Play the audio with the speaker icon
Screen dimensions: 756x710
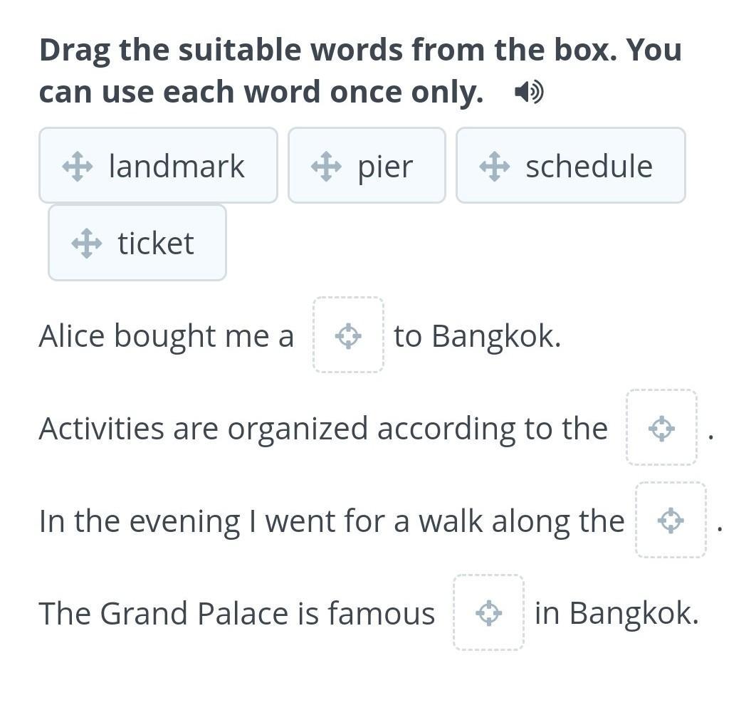click(x=529, y=92)
